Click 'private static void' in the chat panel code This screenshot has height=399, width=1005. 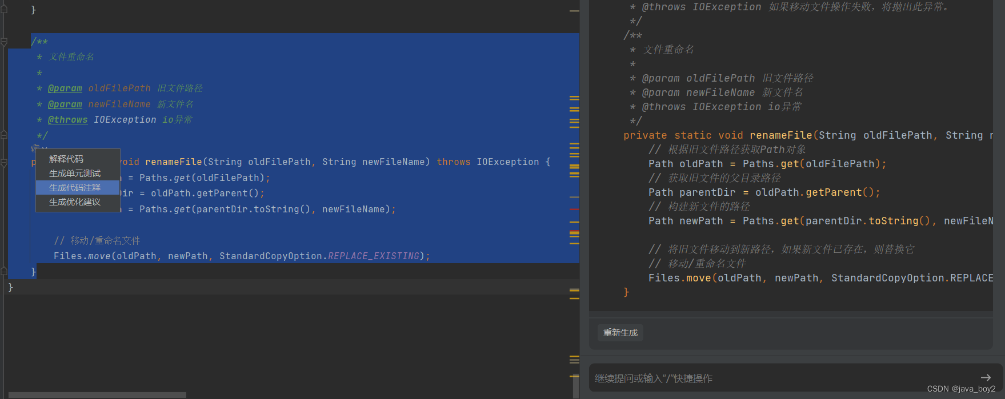tap(683, 135)
